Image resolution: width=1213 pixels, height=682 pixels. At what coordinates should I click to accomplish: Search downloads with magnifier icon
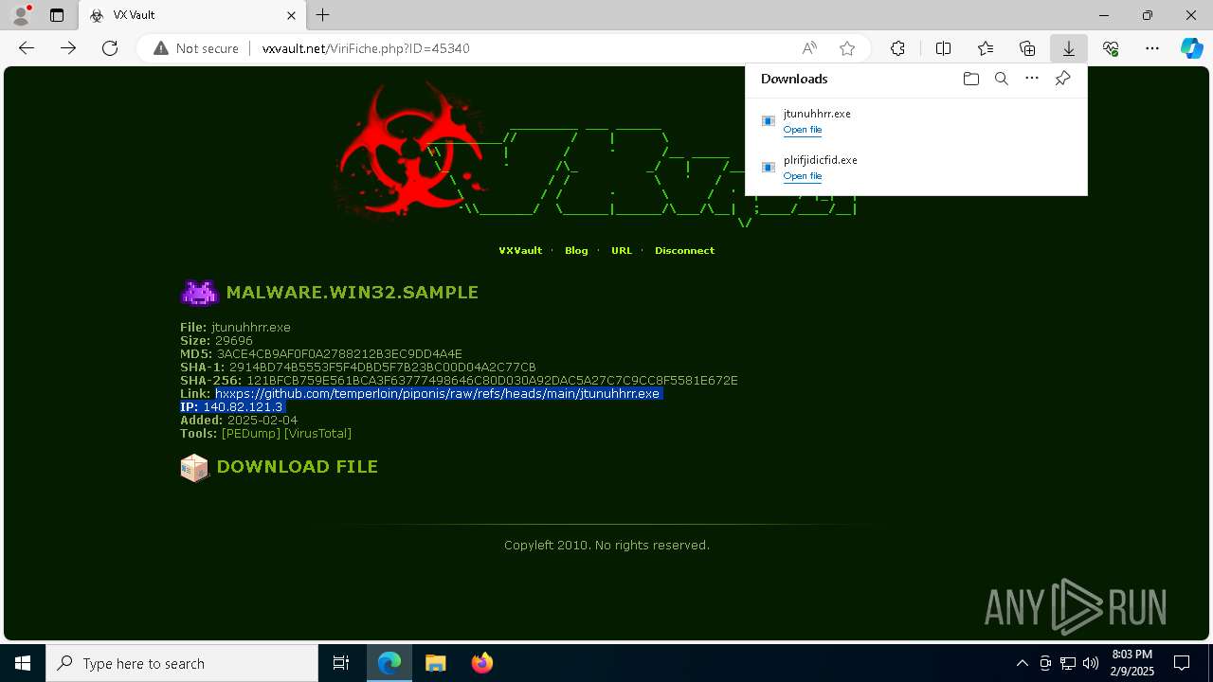(x=1001, y=79)
